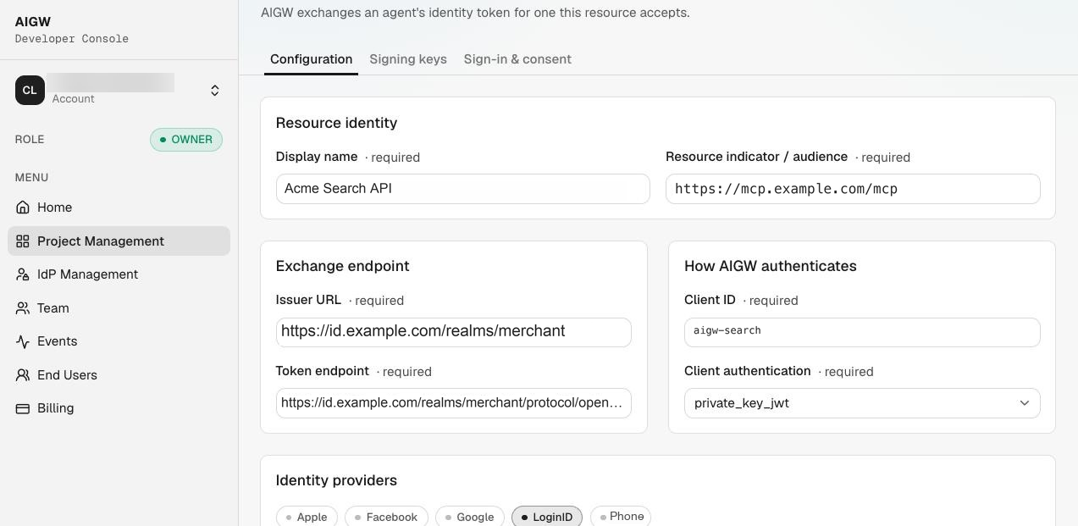Click the End Users people icon

(x=23, y=375)
